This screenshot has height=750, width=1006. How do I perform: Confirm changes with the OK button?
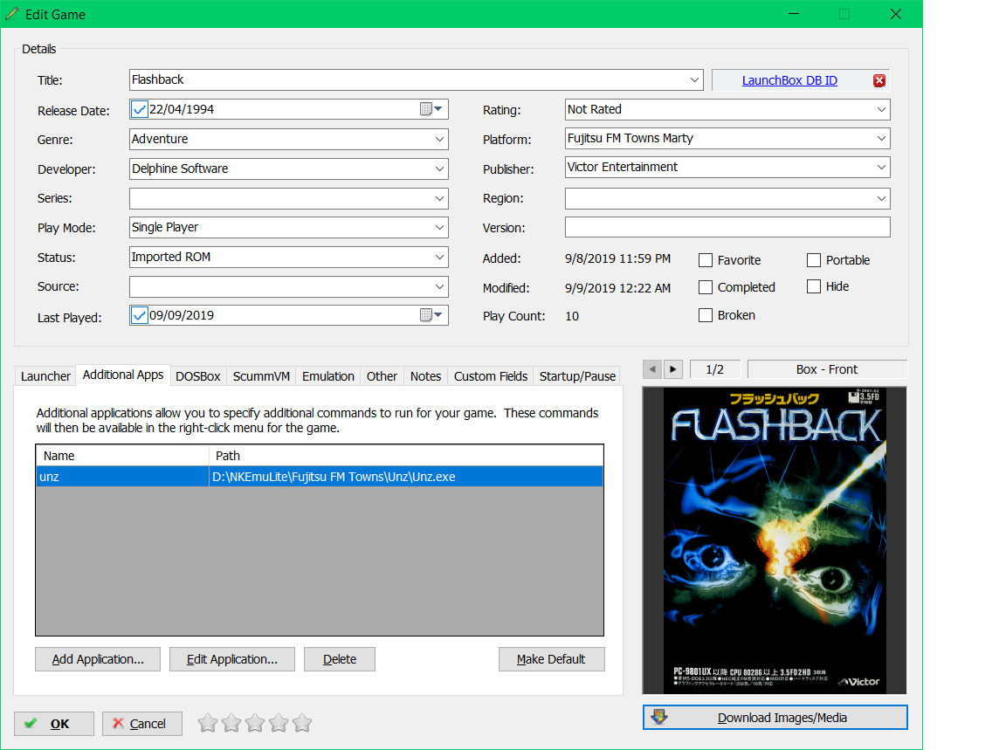(54, 724)
